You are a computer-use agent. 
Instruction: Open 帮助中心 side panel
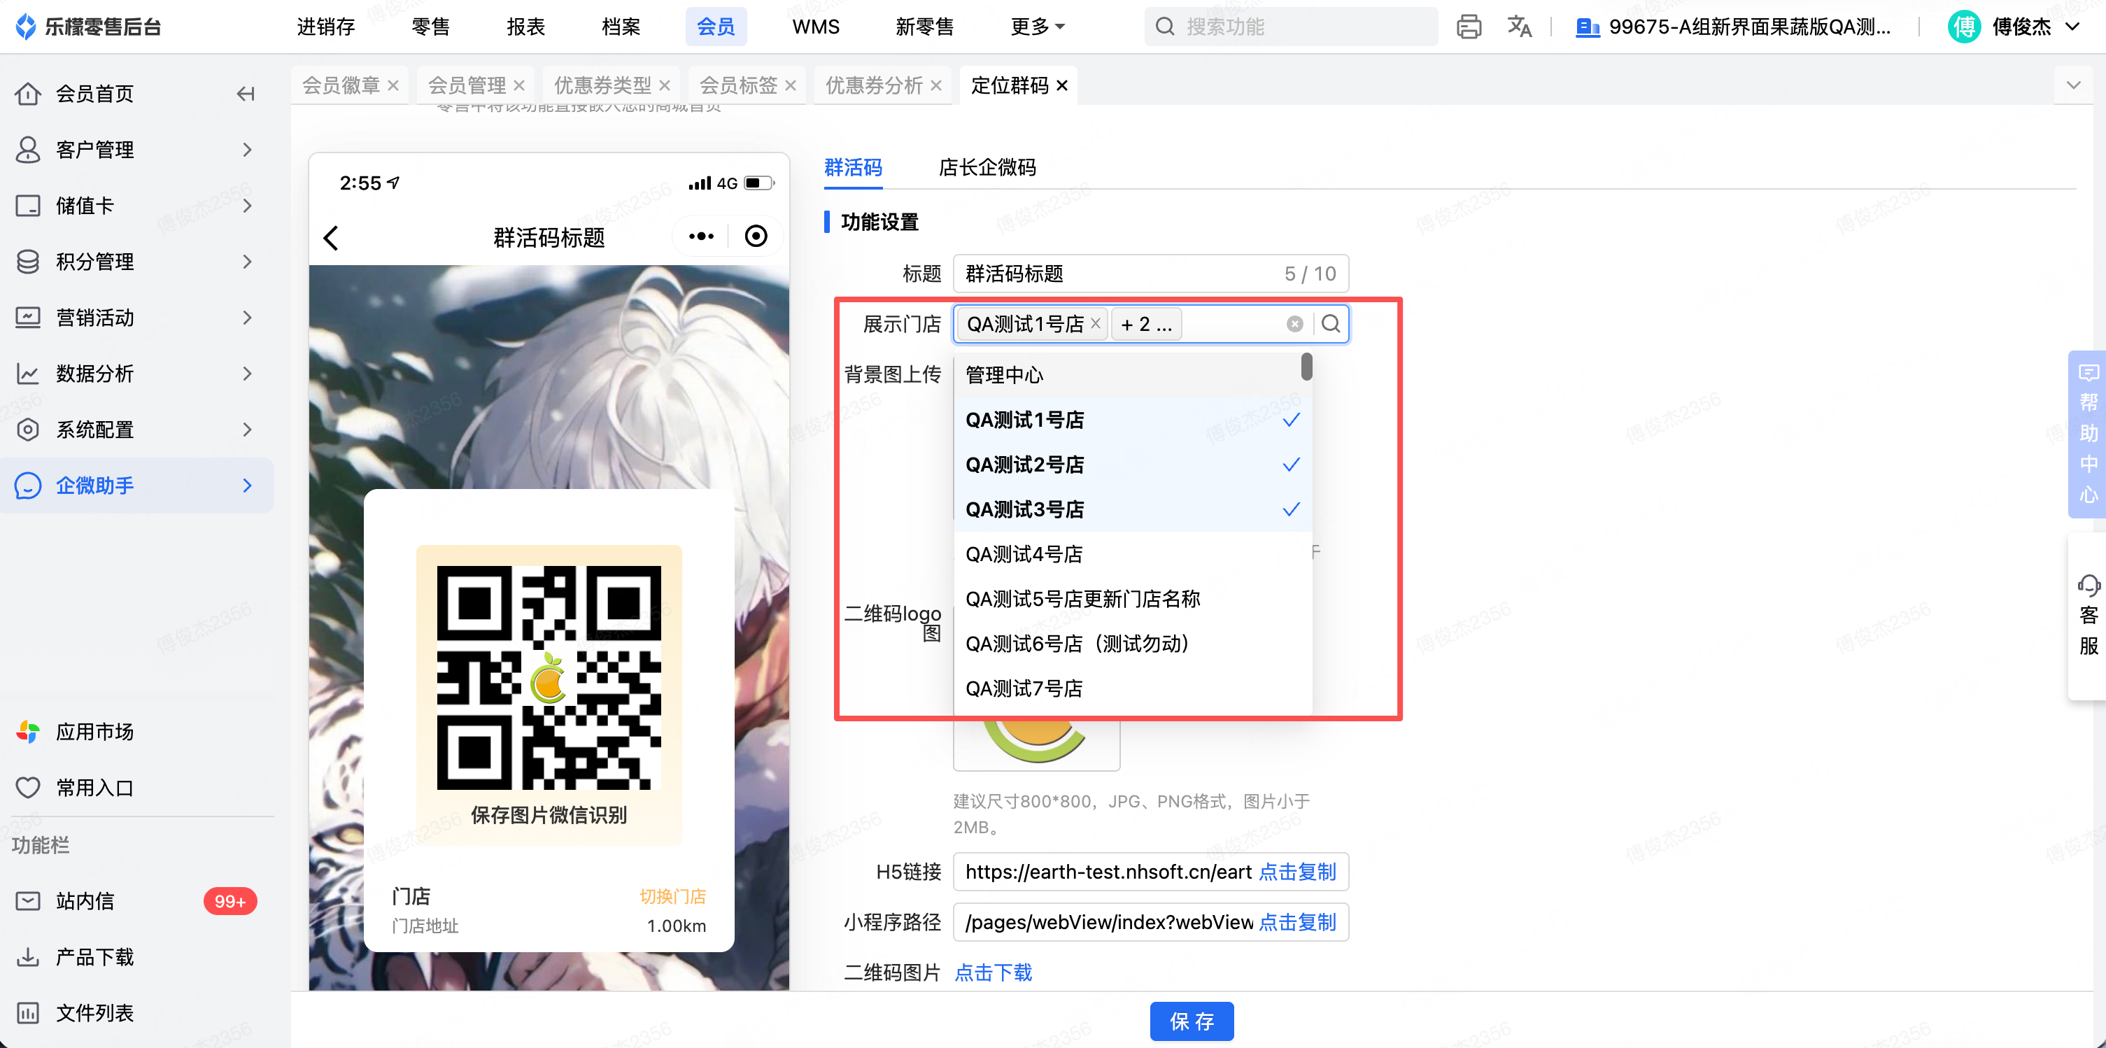coord(2087,433)
